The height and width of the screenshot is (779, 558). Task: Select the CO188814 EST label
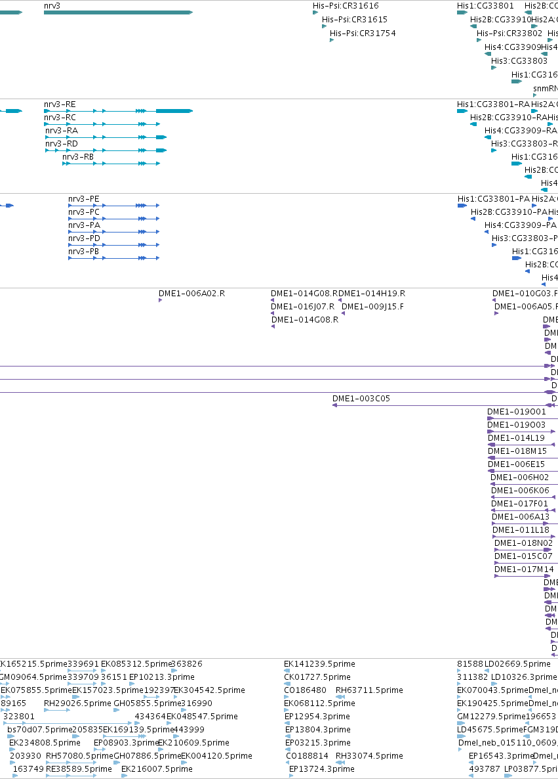307,756
